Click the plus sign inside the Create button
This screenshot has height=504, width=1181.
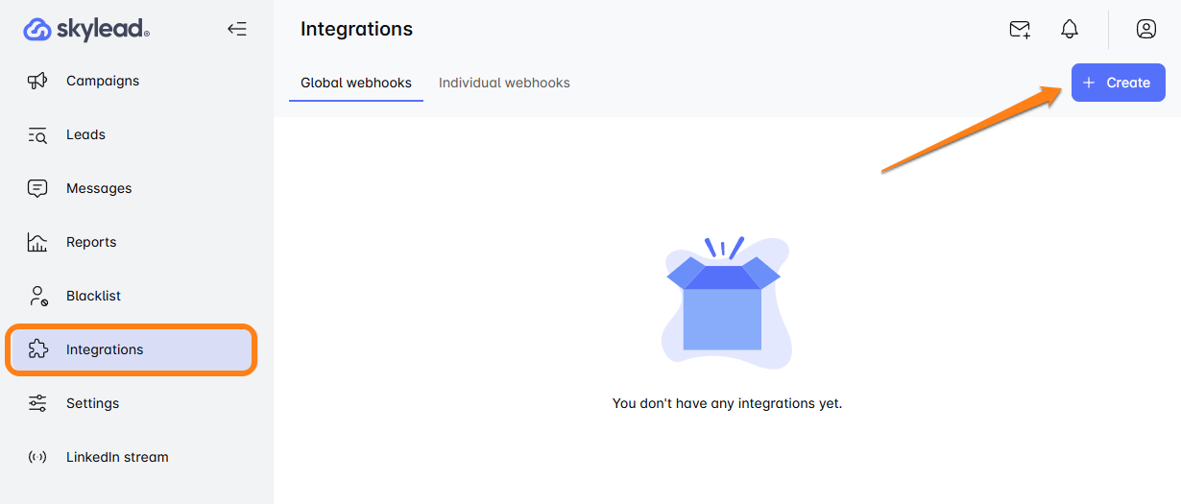[1089, 83]
